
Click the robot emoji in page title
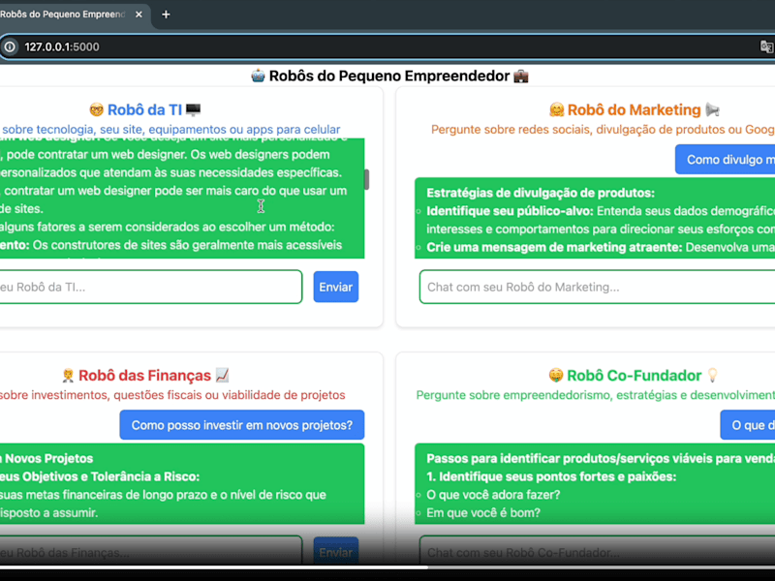[258, 76]
